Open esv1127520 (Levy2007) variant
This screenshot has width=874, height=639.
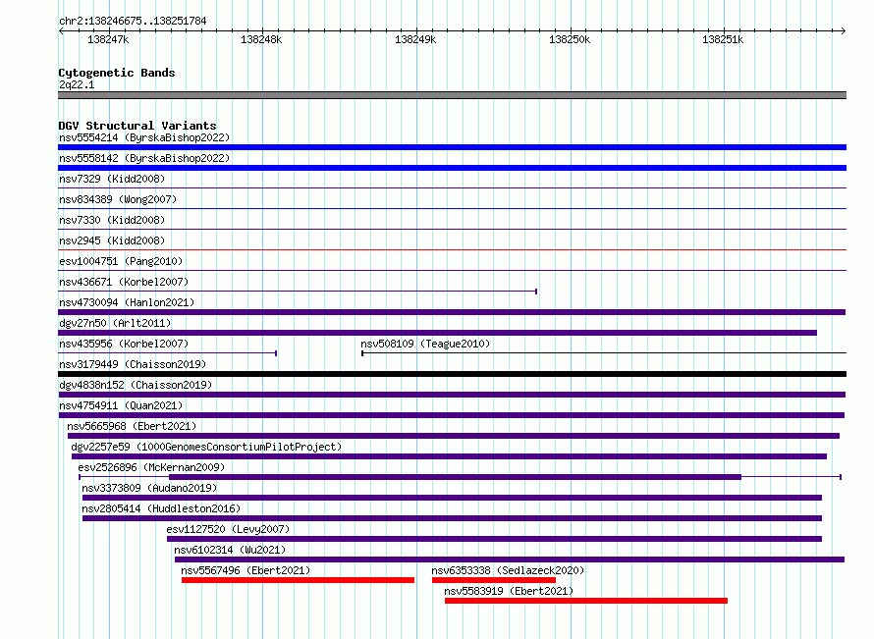pyautogui.click(x=228, y=529)
